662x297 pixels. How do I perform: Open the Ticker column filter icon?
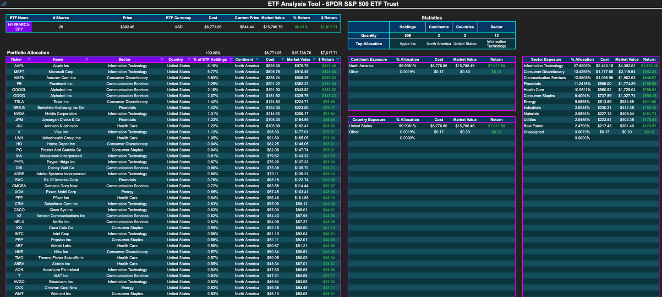point(29,59)
